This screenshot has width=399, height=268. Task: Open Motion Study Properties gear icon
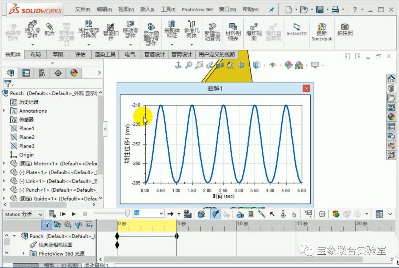point(322,214)
